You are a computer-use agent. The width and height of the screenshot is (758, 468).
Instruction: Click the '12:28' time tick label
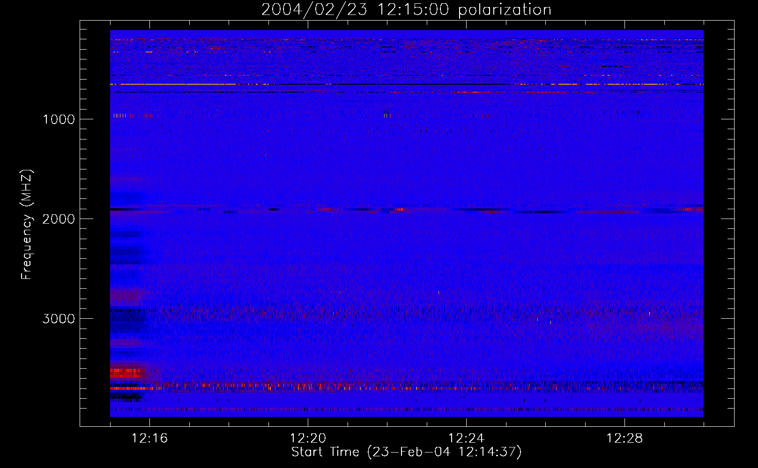point(625,439)
